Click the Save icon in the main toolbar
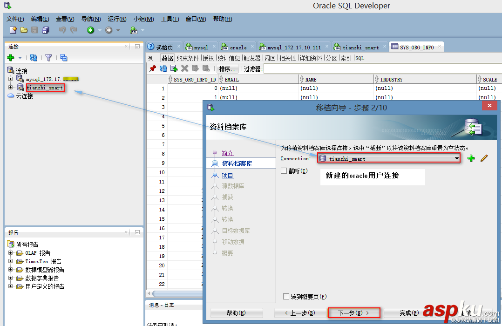Viewport: 502px width, 326px height. tap(34, 30)
